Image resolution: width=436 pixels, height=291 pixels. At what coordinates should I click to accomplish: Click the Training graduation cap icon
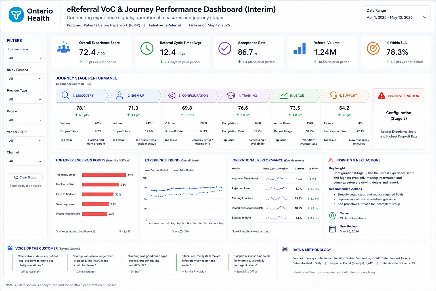pyautogui.click(x=231, y=95)
